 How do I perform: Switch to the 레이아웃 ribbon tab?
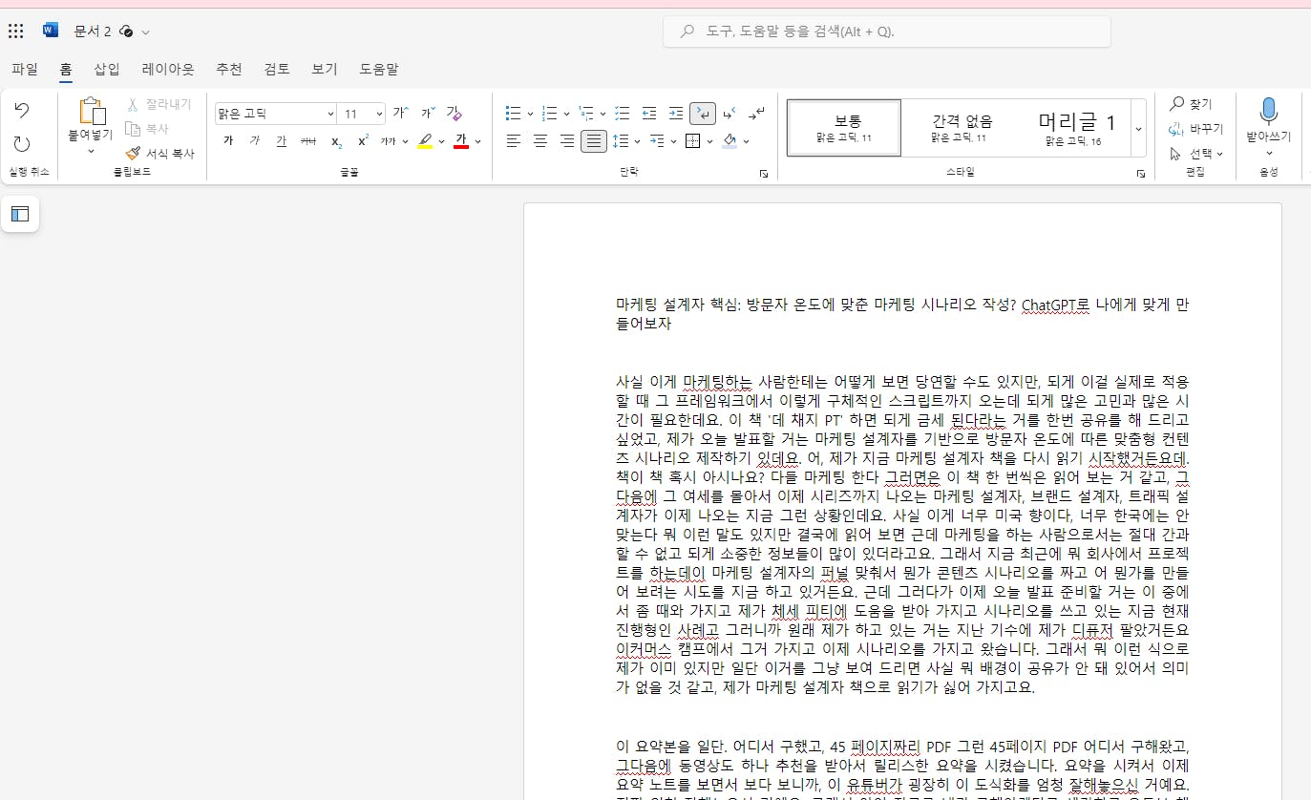[168, 69]
